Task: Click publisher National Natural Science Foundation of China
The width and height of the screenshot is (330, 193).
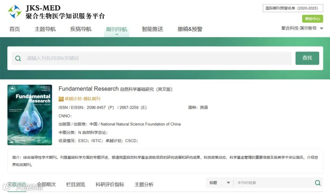Action: pos(141,124)
